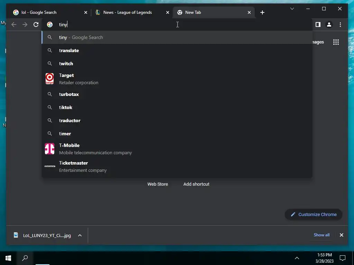Viewport: 354px width, 265px height.
Task: Open a new tab with plus button
Action: tap(262, 13)
